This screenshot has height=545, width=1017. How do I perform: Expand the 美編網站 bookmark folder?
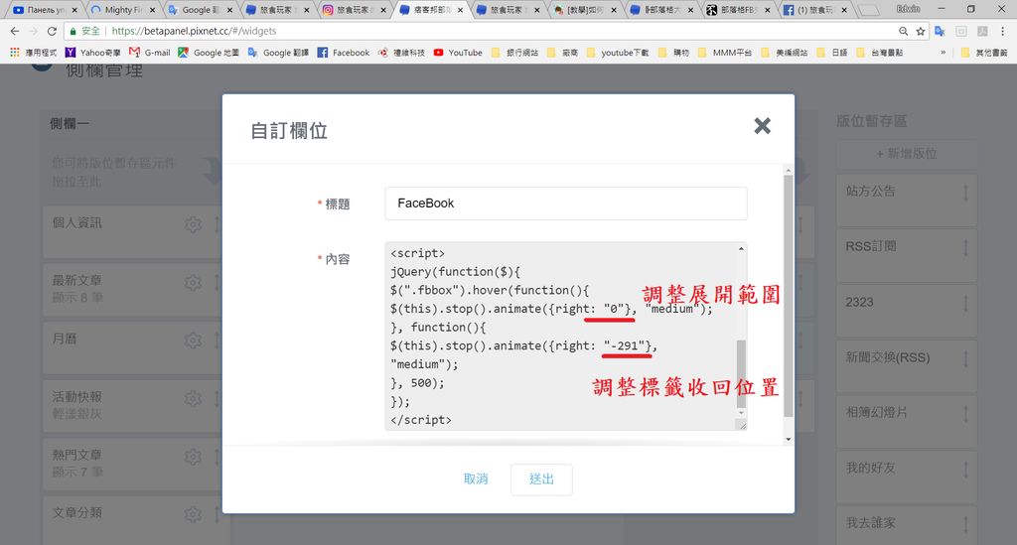785,53
